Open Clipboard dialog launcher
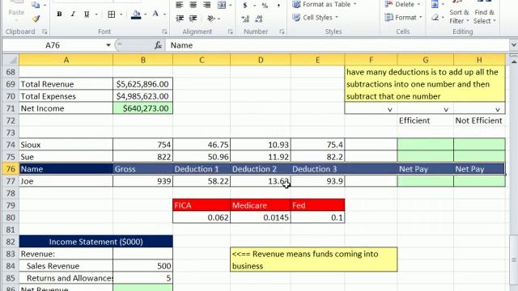518x291 pixels. point(45,32)
